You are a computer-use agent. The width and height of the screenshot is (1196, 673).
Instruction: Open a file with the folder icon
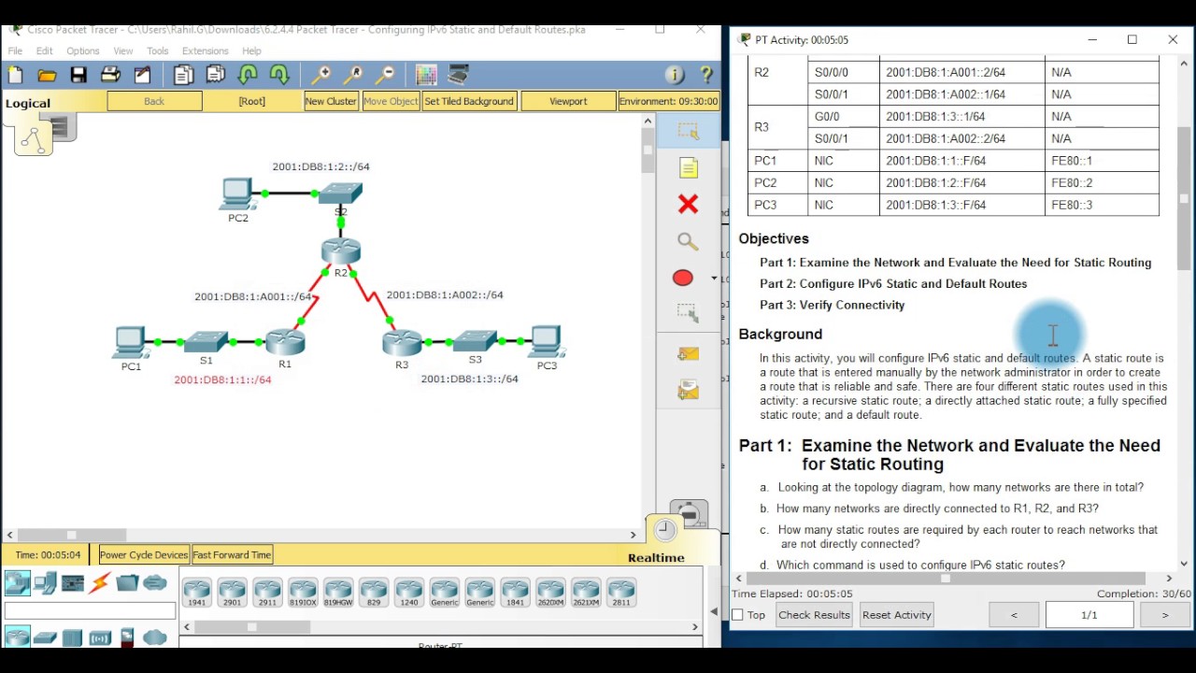point(47,75)
